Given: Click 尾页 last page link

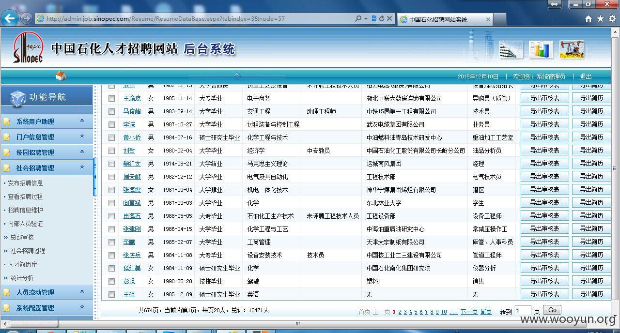Looking at the screenshot, I should click(x=486, y=312).
